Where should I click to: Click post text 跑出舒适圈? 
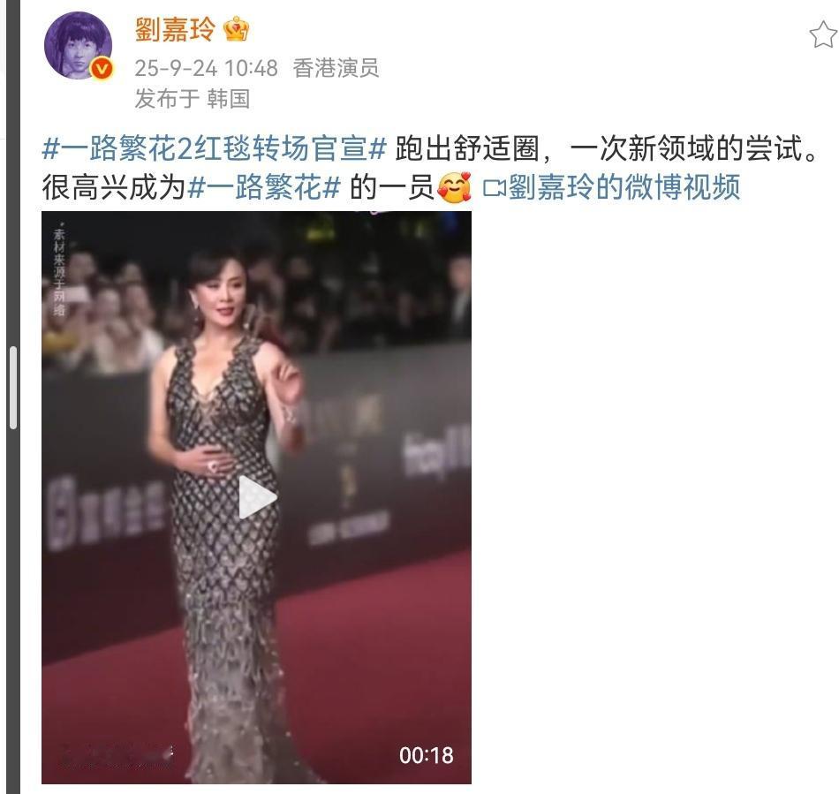[466, 148]
